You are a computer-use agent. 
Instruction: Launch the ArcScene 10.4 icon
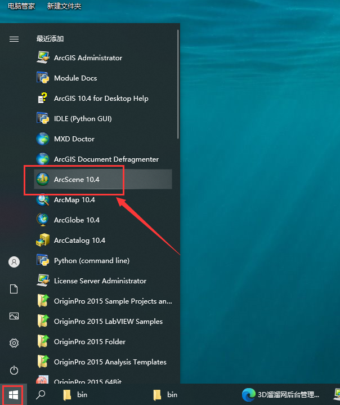[x=43, y=179]
